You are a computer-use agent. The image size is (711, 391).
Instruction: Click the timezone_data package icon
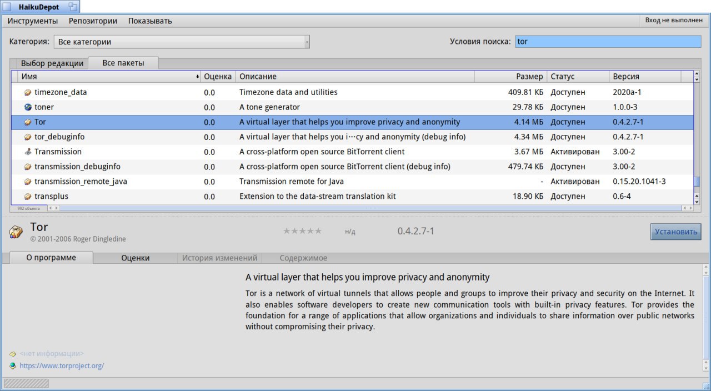(28, 93)
